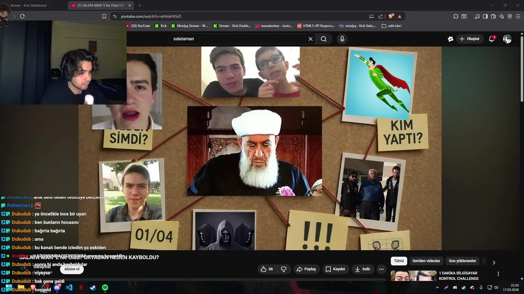Open the site settings icon beside the URL
The image size is (524, 294).
point(115,16)
